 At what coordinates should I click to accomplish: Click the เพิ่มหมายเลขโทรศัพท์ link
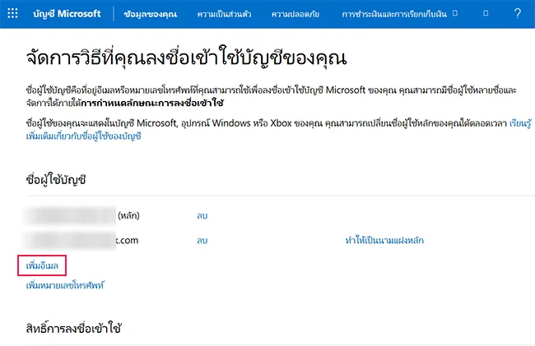[x=65, y=285]
